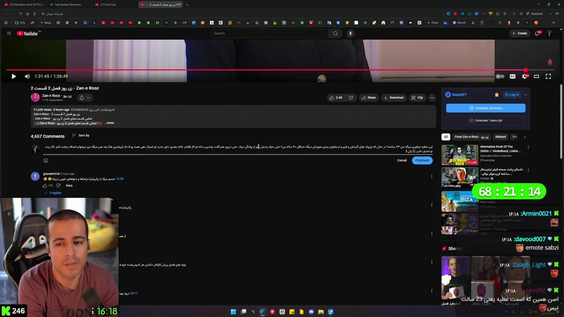Click the search magnifier button

(335, 33)
